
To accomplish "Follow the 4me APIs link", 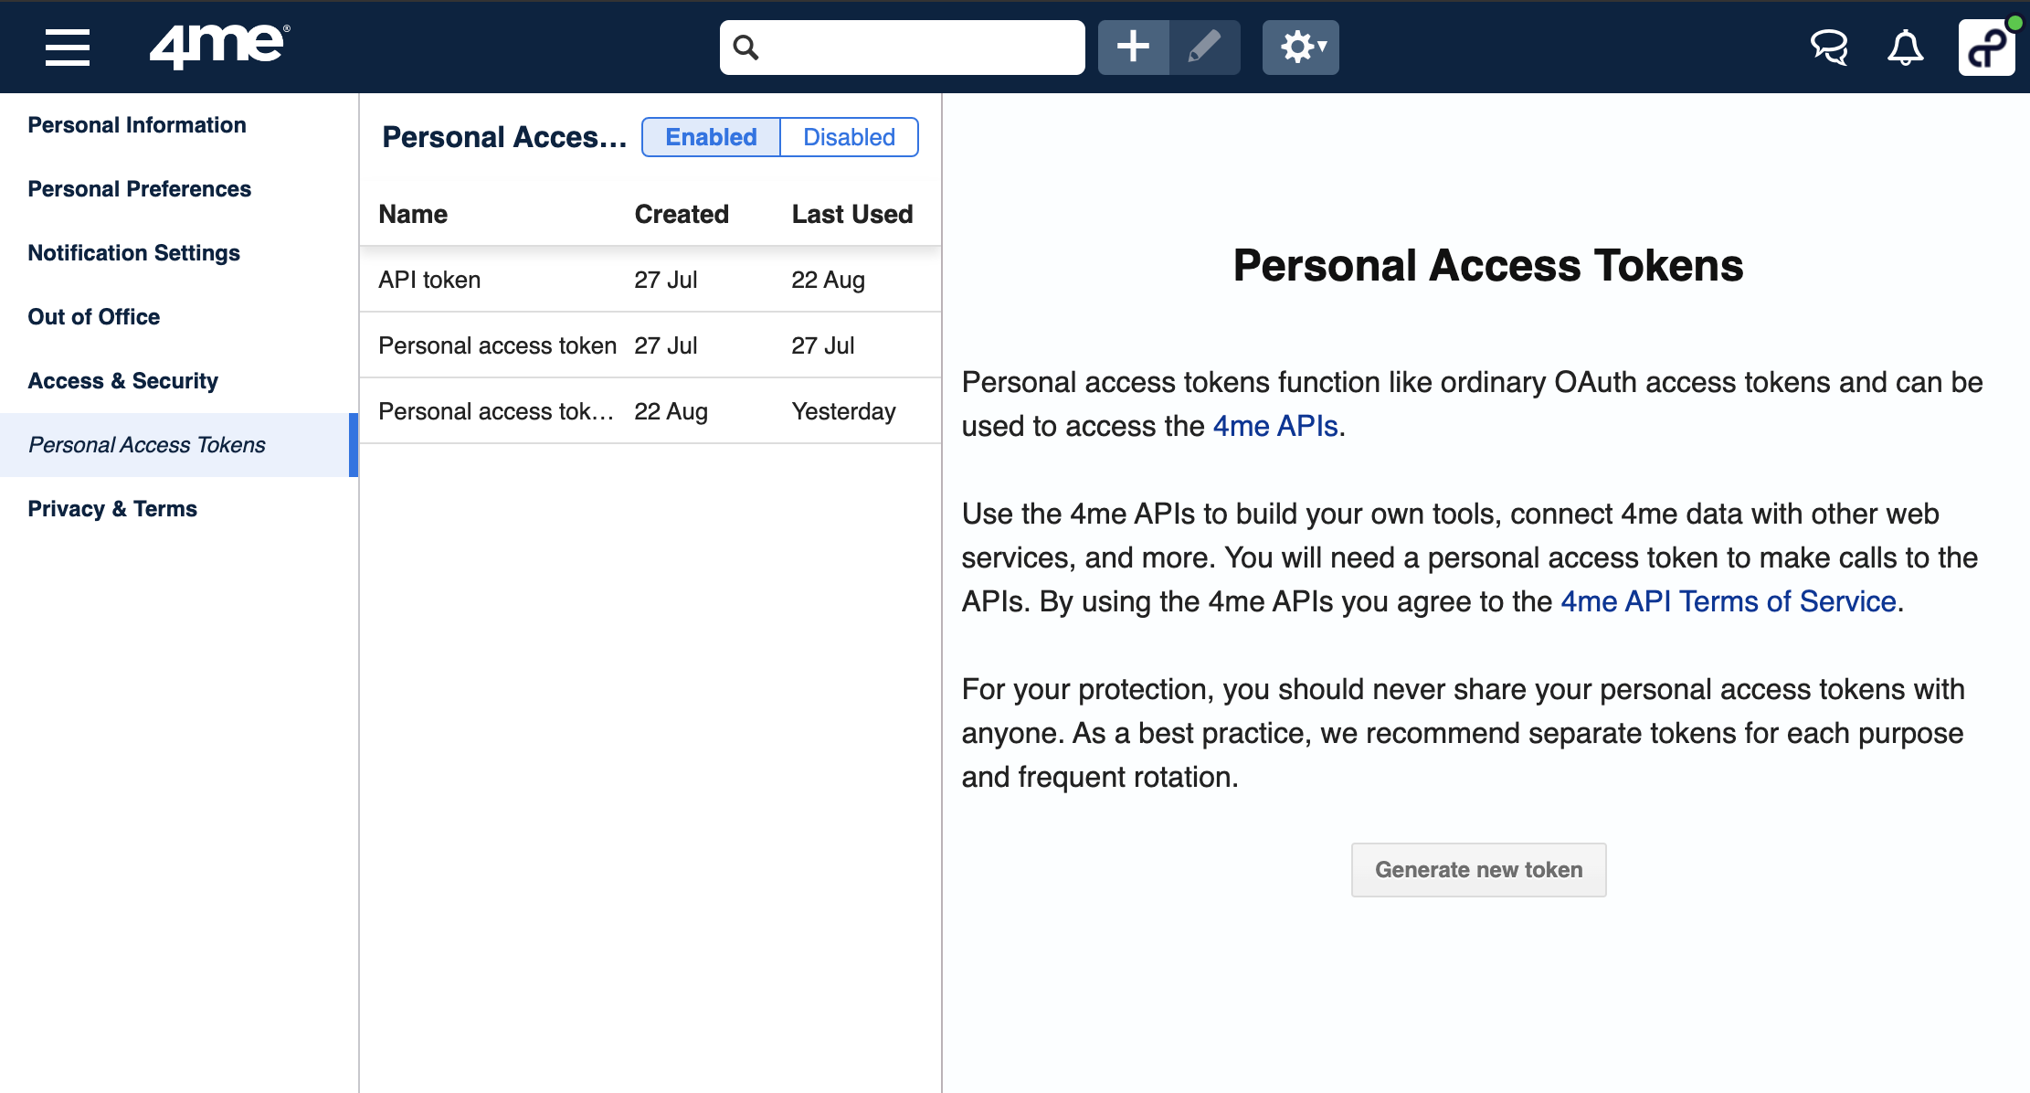I will coord(1274,426).
